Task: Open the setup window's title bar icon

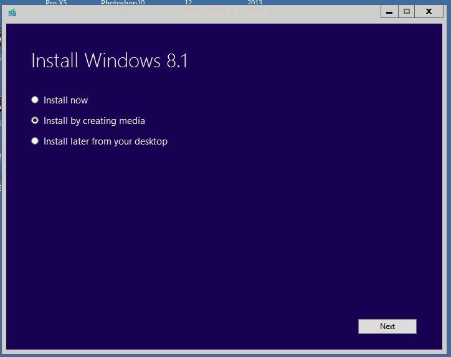Action: coord(12,12)
